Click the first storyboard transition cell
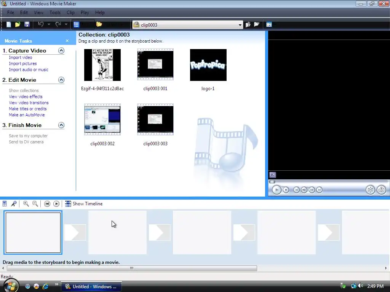Image resolution: width=390 pixels, height=292 pixels. tap(75, 232)
